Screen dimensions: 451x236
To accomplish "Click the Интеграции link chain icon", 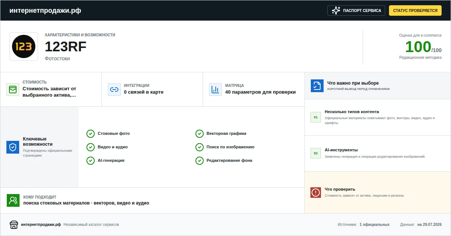I will (x=114, y=90).
